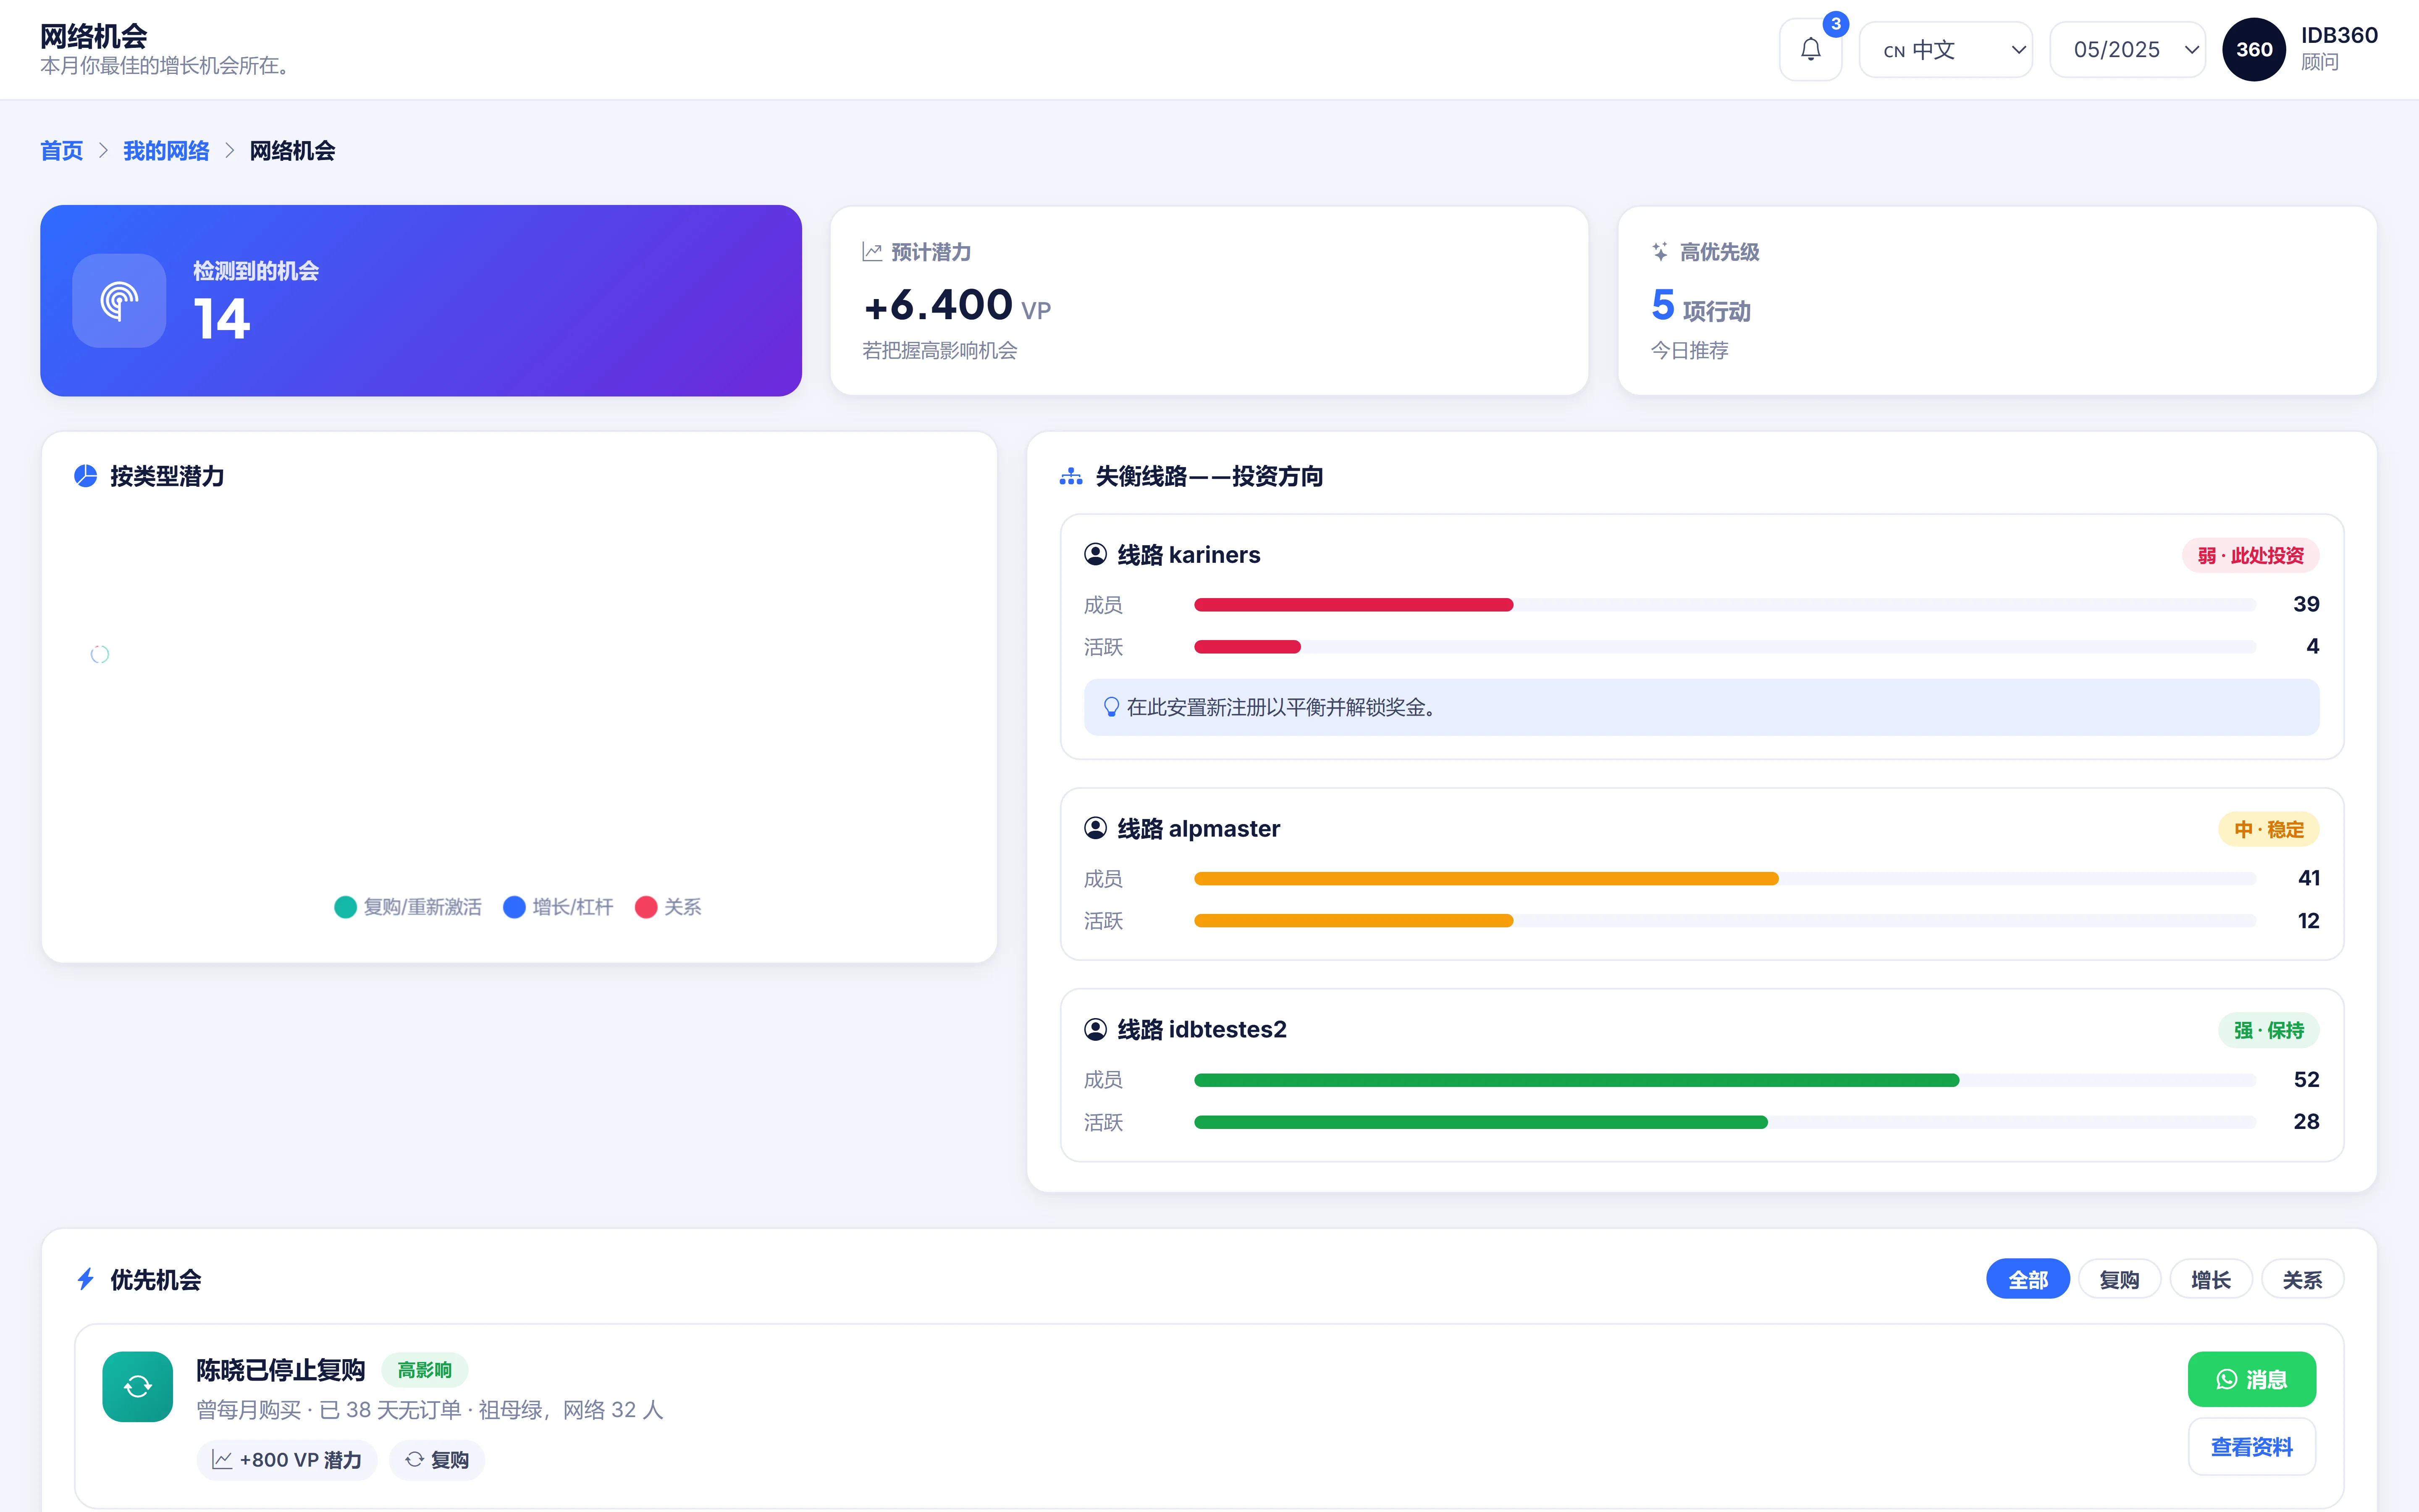Toggle the 复购/重新激活 legend item
The height and width of the screenshot is (1512, 2419).
pos(408,907)
